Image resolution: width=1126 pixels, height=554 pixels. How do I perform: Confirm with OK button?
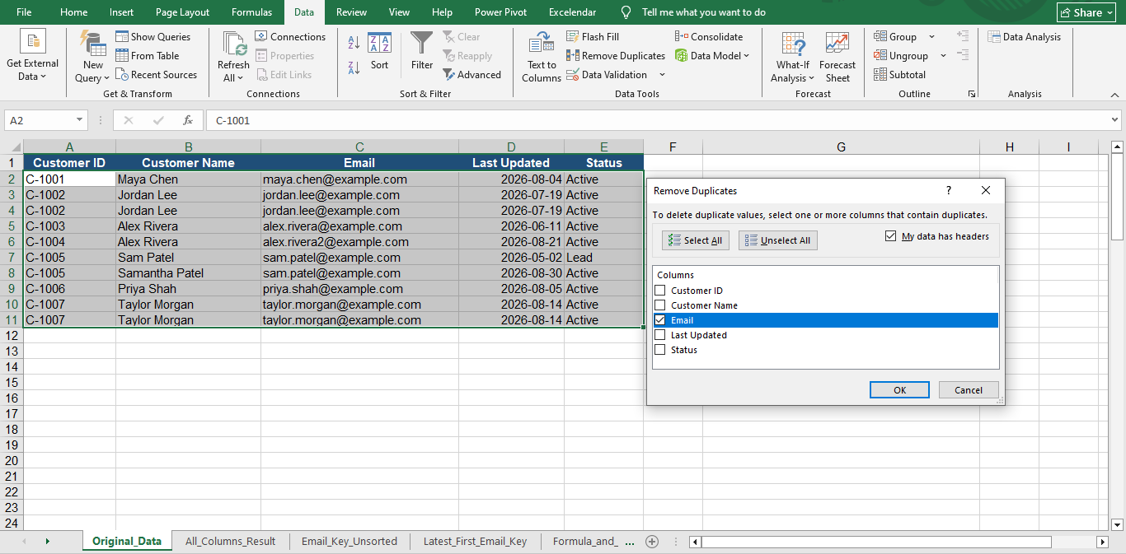(x=899, y=390)
